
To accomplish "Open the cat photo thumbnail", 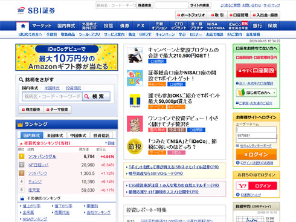I will [135, 123].
